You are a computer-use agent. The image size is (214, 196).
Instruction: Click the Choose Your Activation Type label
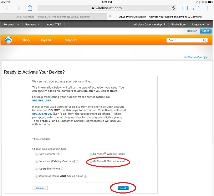(x=50, y=149)
